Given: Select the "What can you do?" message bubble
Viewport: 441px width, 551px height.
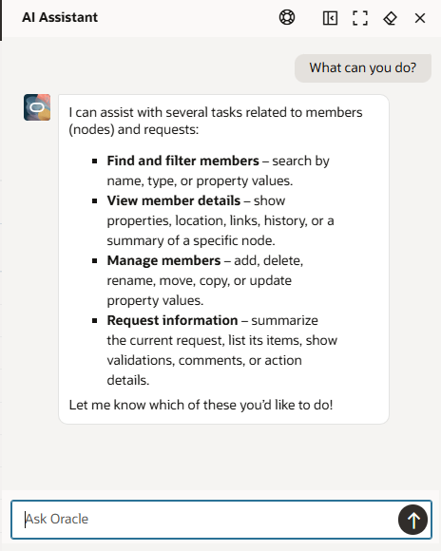Looking at the screenshot, I should (363, 67).
